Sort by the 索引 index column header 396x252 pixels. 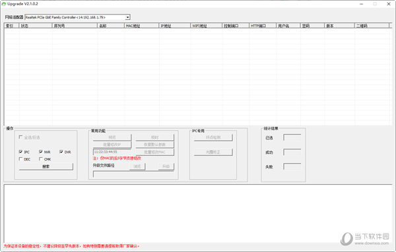12,26
